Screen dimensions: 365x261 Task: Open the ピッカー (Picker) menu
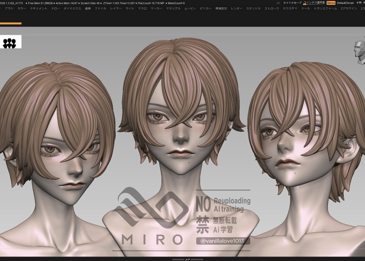point(206,9)
